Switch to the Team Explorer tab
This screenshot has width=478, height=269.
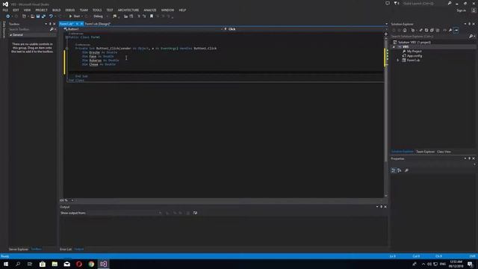425,152
